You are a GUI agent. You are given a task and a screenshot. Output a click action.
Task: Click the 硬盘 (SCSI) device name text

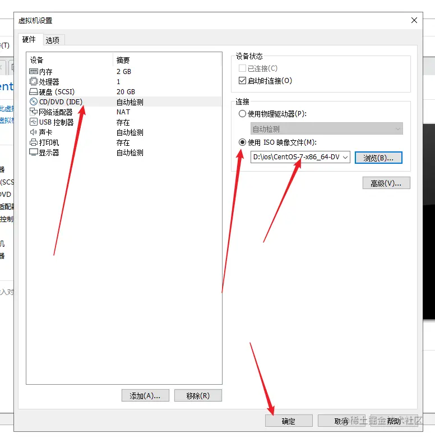click(x=57, y=92)
